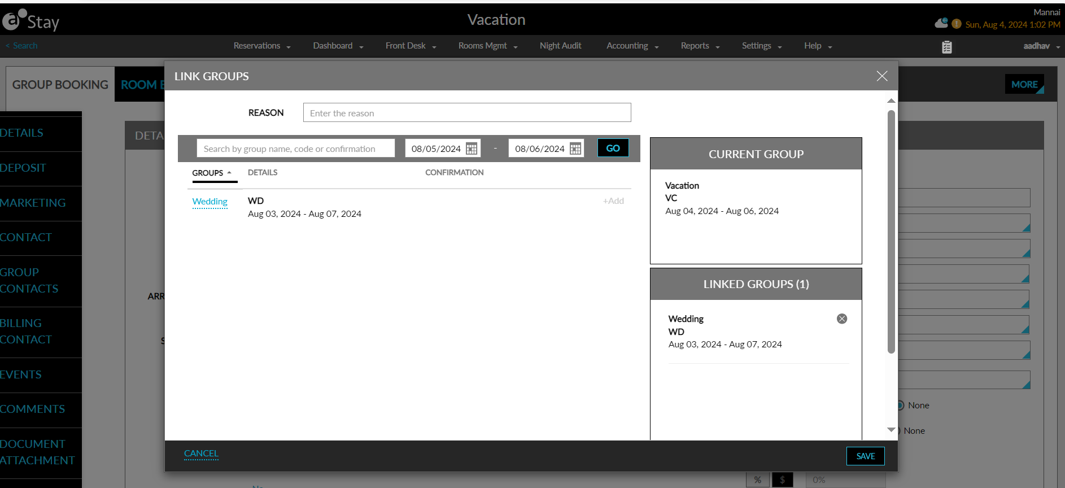
Task: Open Billing Contact sidebar section
Action: click(41, 332)
